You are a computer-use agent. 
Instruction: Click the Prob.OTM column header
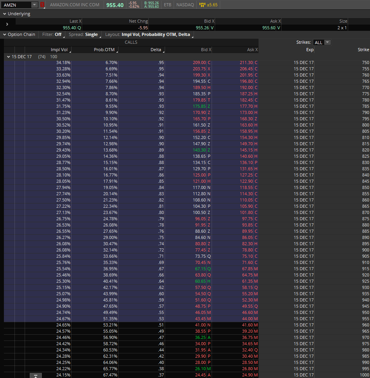coord(103,50)
